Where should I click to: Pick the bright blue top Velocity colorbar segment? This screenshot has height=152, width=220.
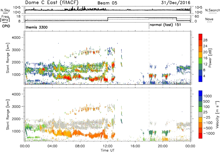coord(200,93)
